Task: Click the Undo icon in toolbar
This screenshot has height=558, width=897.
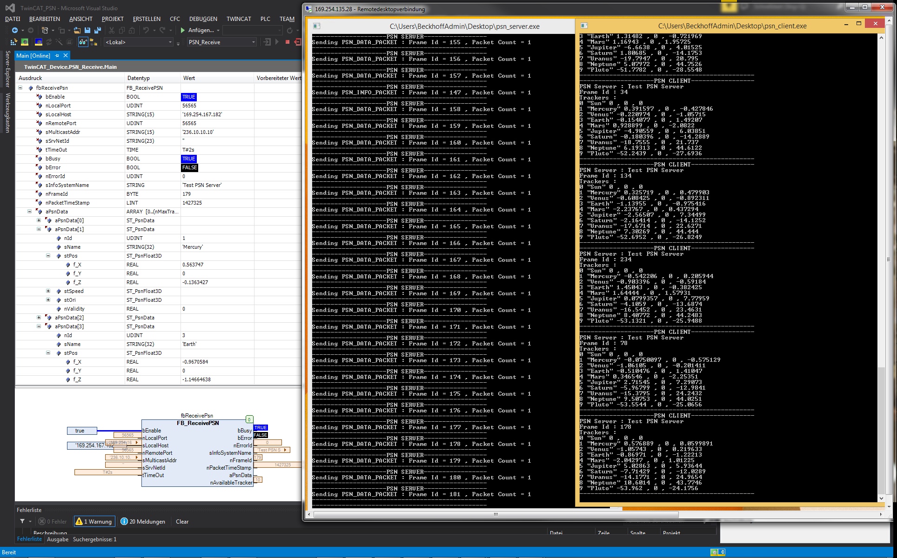Action: point(146,30)
